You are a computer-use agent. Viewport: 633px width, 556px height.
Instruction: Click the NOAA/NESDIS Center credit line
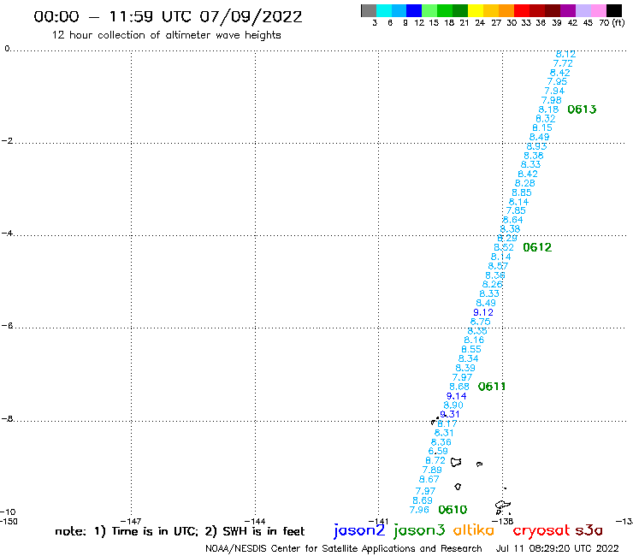pos(344,549)
